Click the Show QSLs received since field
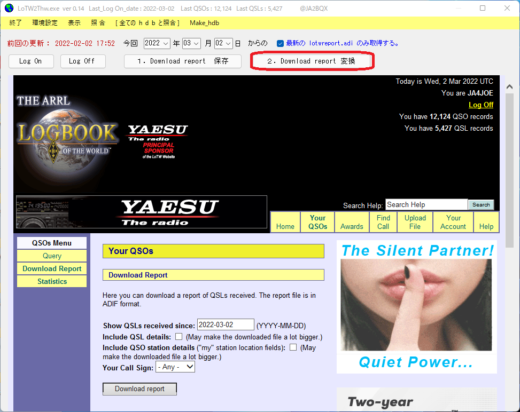This screenshot has height=412, width=520. [x=226, y=324]
